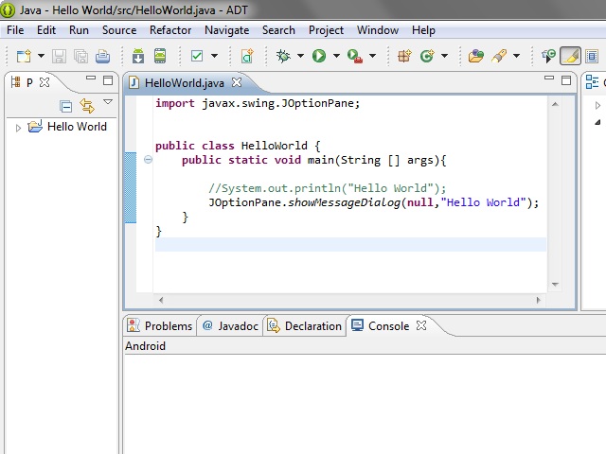Click the editor horizontal scrollbar

[x=348, y=300]
